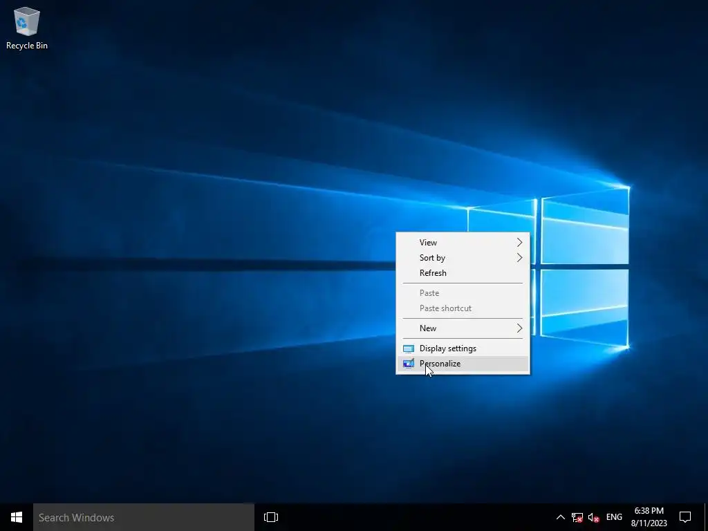Click the muted volume tray icon

pyautogui.click(x=593, y=517)
